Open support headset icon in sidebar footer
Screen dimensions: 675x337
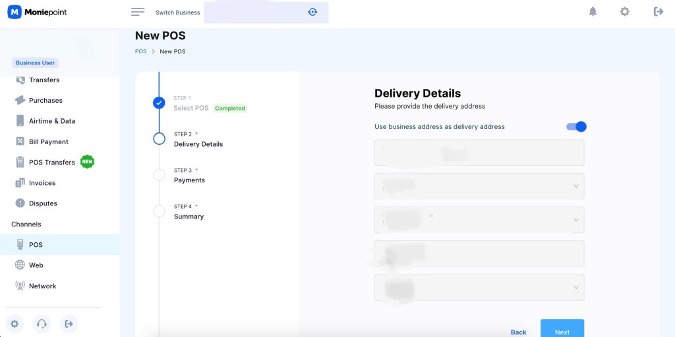42,324
